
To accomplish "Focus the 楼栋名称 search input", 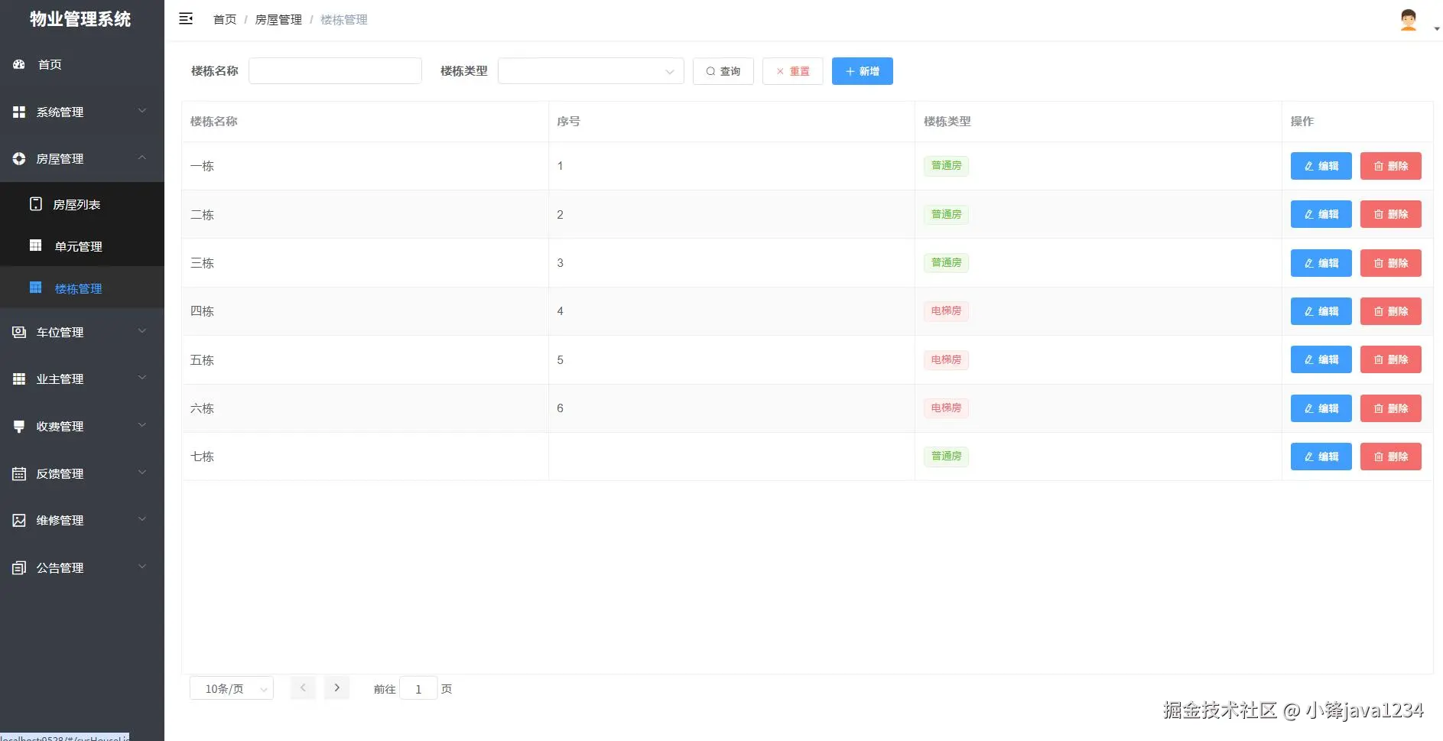I will 335,71.
